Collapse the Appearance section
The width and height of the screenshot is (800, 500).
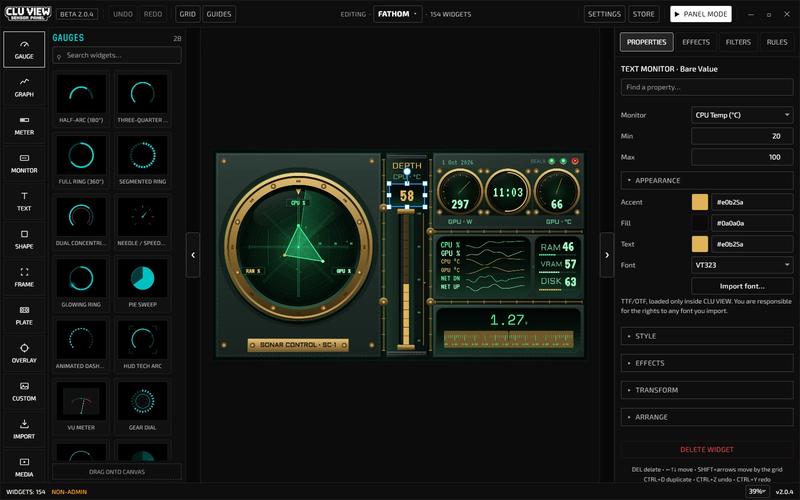click(x=707, y=180)
